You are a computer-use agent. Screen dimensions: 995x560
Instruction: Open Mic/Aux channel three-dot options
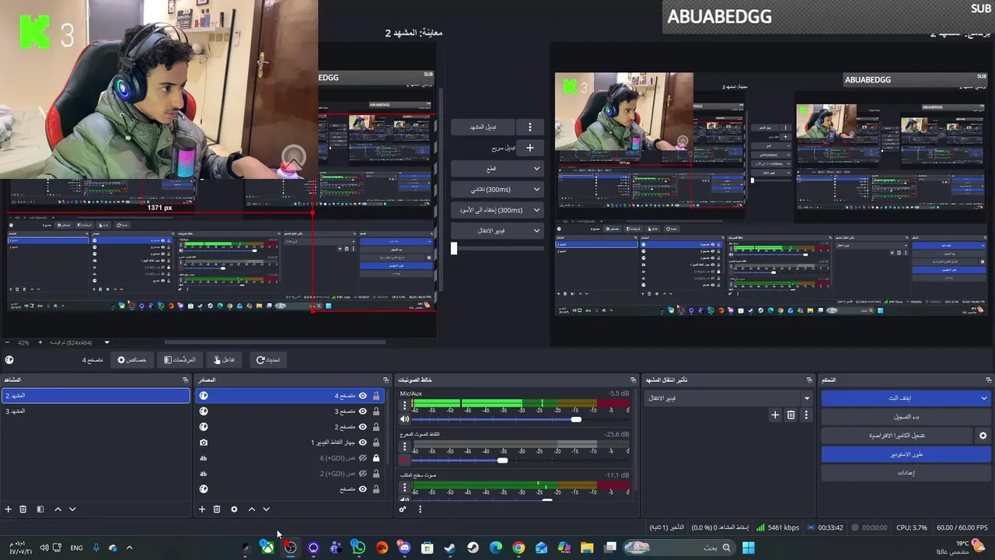(x=404, y=406)
